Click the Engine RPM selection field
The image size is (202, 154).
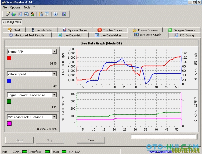pyautogui.click(x=32, y=52)
